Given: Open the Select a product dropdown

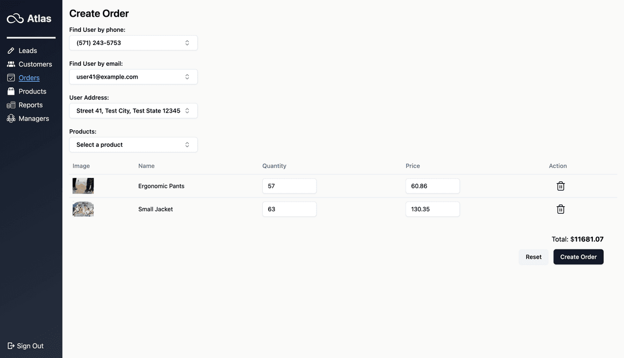Looking at the screenshot, I should (133, 145).
